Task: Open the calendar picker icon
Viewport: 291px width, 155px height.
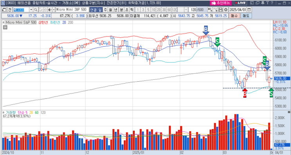Action: tap(249, 10)
